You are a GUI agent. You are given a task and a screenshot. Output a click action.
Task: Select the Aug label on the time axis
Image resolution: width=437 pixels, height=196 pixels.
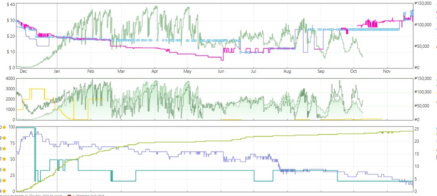tap(287, 72)
